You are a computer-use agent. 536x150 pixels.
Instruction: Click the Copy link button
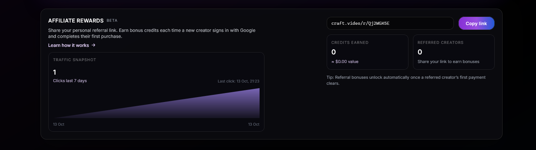click(x=476, y=23)
